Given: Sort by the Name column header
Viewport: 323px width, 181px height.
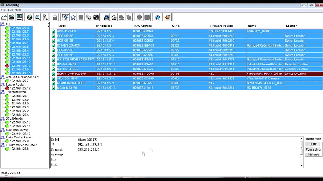Looking at the screenshot, I should (x=252, y=26).
